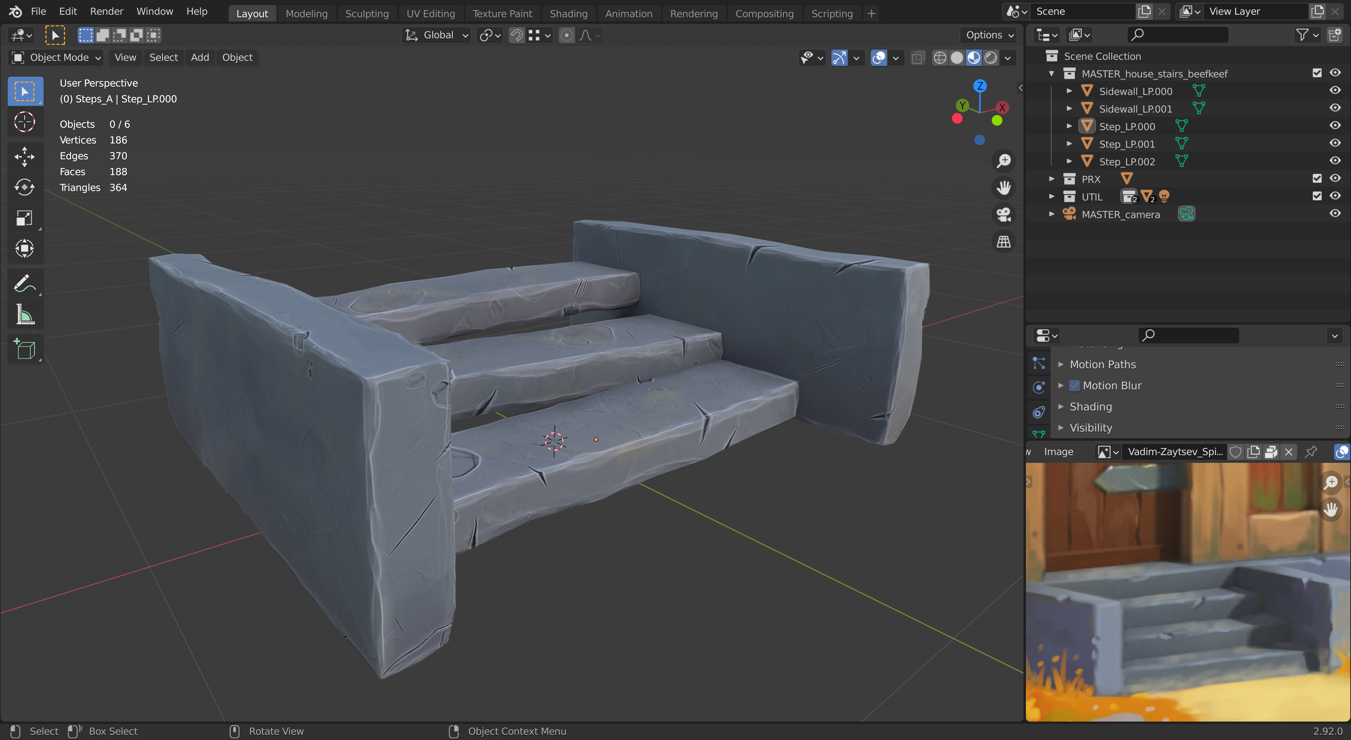Viewport: 1351px width, 740px height.
Task: Open the Add menu in viewport header
Action: click(x=199, y=58)
